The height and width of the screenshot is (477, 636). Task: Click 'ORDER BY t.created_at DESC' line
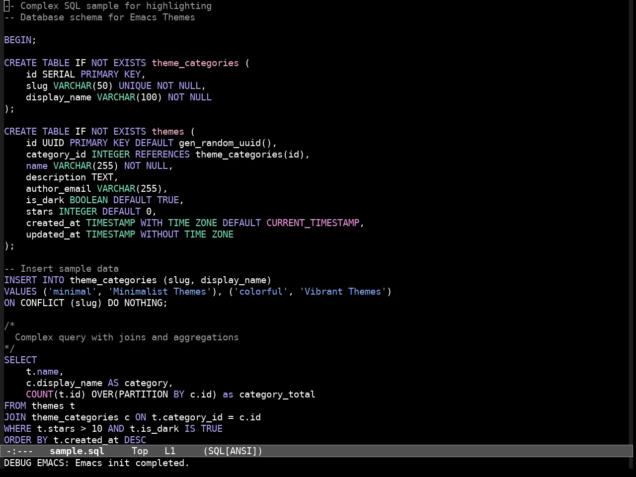pos(75,440)
